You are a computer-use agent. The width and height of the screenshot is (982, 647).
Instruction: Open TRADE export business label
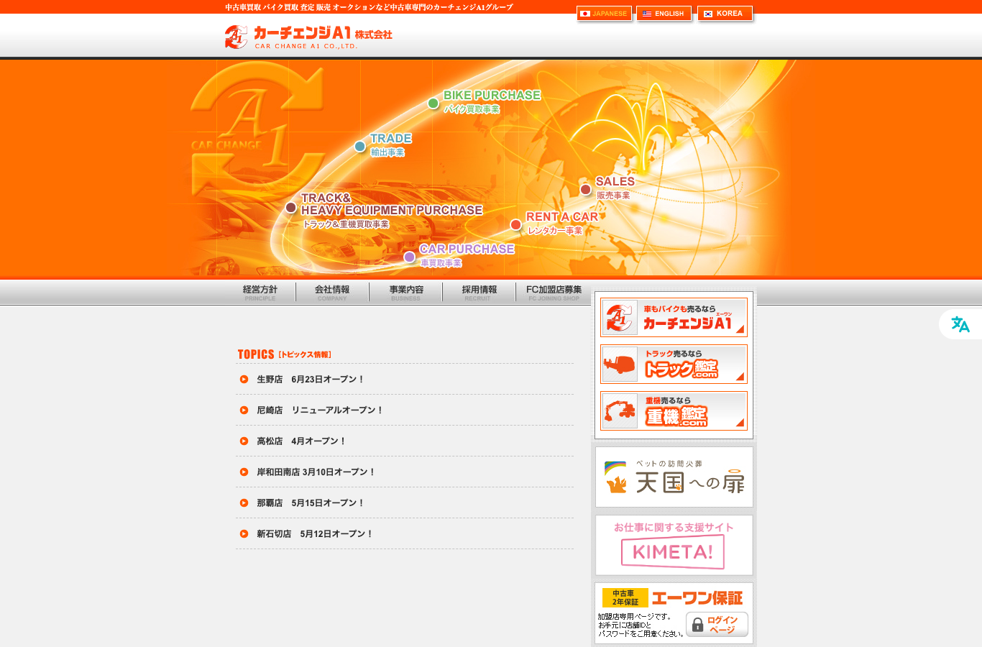pos(390,144)
